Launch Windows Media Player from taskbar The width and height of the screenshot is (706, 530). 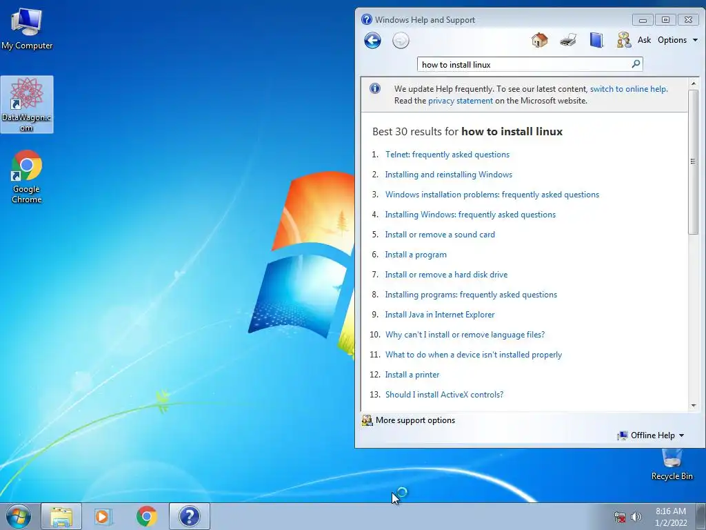point(103,516)
